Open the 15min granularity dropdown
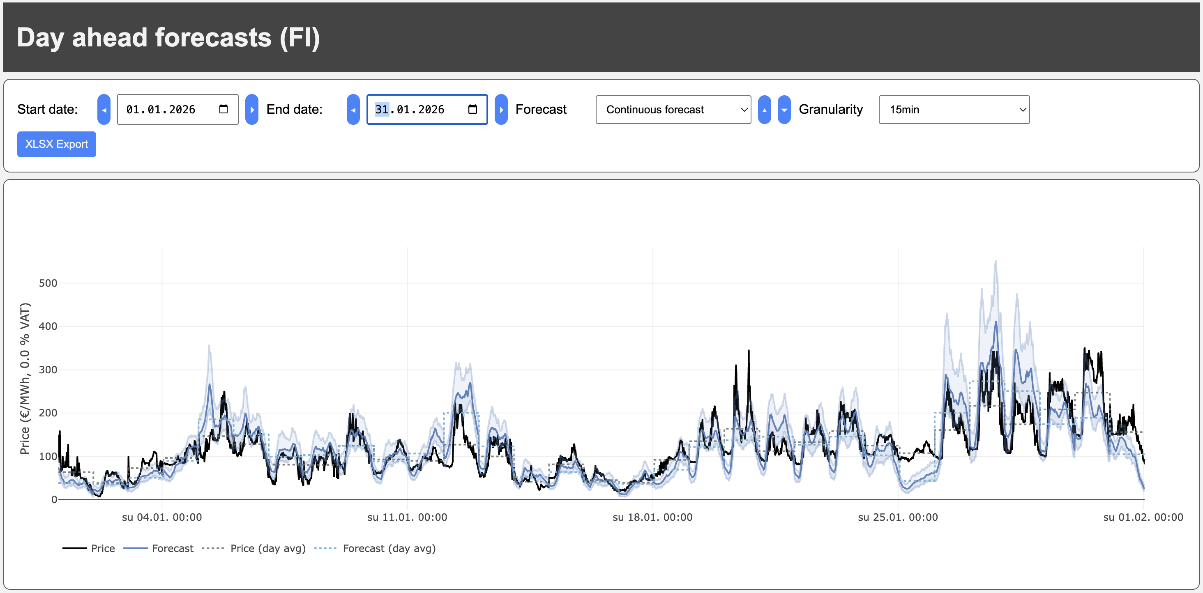This screenshot has width=1203, height=593. coord(954,110)
